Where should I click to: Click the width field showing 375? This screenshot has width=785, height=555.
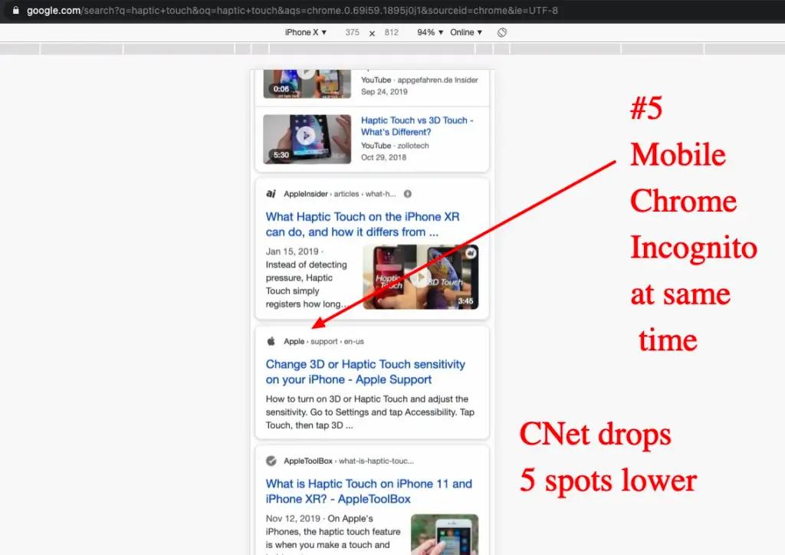352,32
